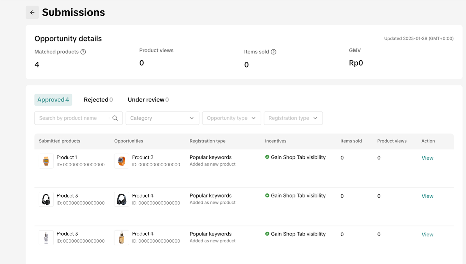Switch to the Rejected tab

click(98, 99)
